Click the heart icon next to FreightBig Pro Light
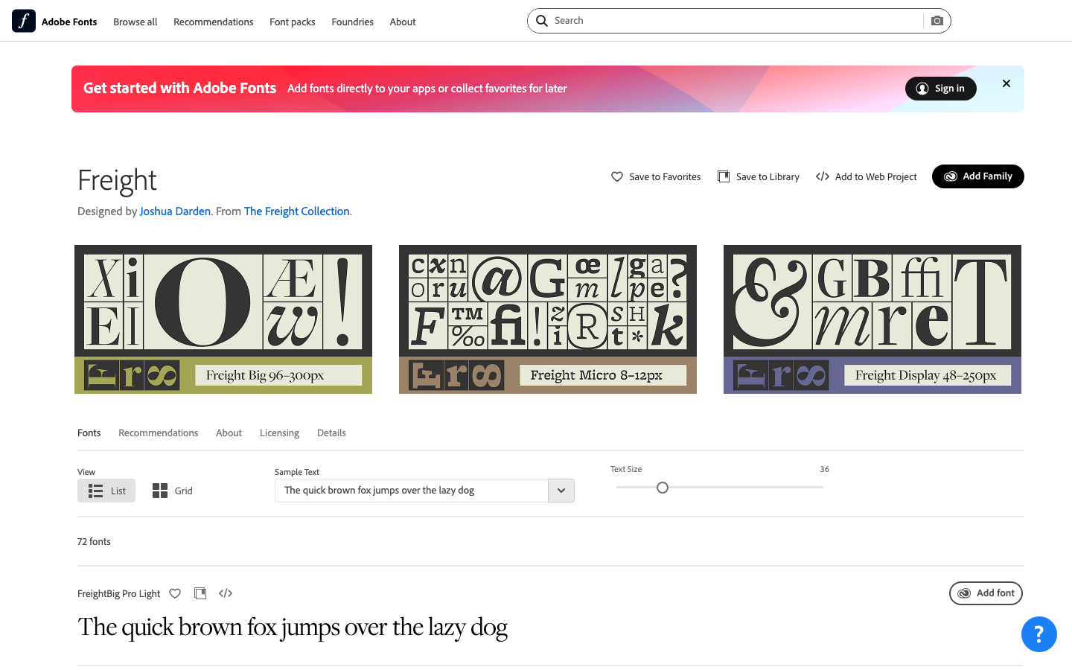Image resolution: width=1072 pixels, height=670 pixels. (x=175, y=593)
